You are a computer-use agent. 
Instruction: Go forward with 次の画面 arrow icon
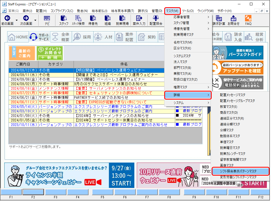coord(26,18)
